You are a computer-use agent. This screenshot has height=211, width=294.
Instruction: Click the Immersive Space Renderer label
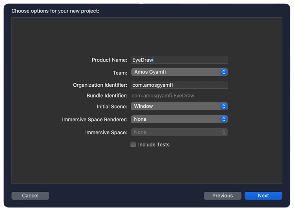pos(95,120)
